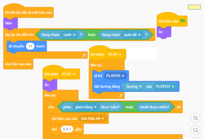Click the "xóa bản sao này" block

tap(18, 64)
